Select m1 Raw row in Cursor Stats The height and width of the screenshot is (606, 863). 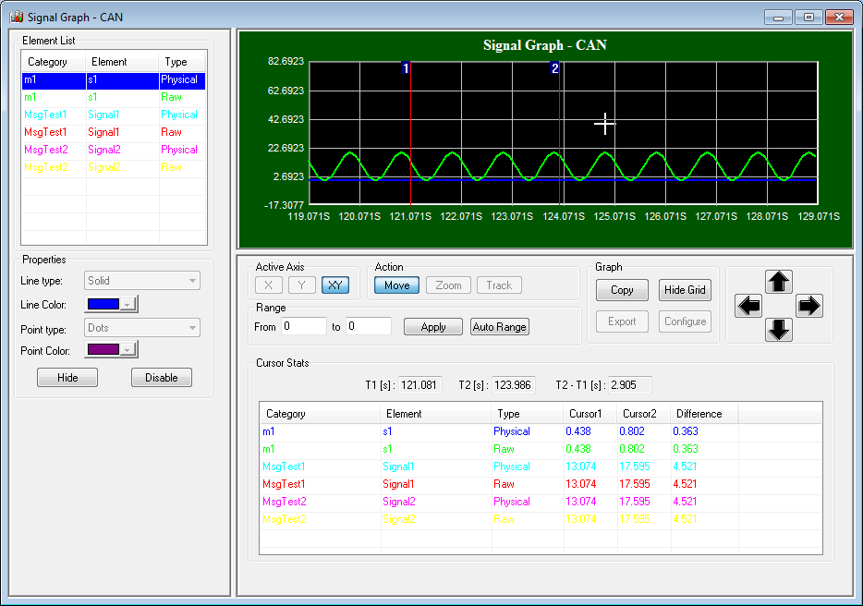[541, 450]
